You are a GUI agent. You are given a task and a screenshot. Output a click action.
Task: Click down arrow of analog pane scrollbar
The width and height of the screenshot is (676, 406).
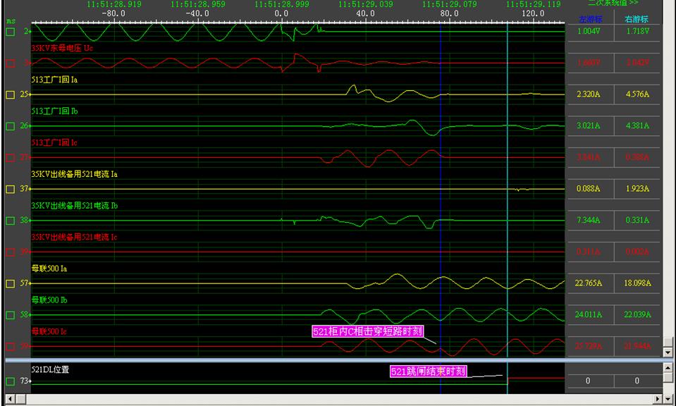669,351
